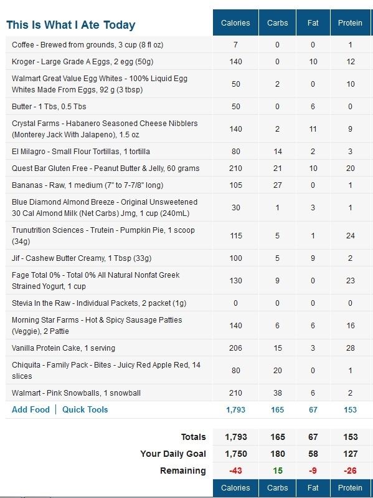Click the Bananas - Raw food entry
373x498 pixels.
87,185
